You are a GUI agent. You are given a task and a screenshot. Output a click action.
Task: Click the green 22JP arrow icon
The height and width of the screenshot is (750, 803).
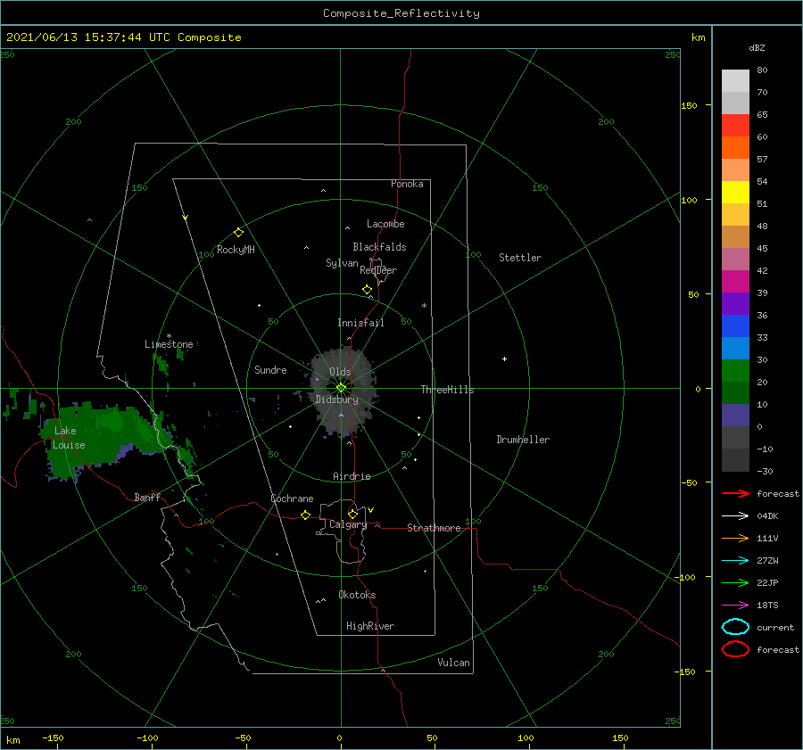735,582
